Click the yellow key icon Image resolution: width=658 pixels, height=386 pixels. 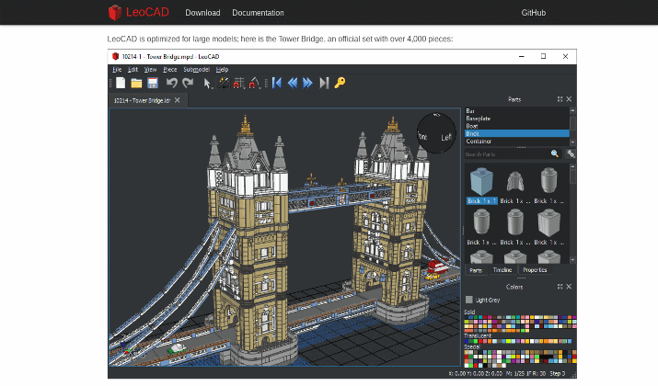coord(340,83)
